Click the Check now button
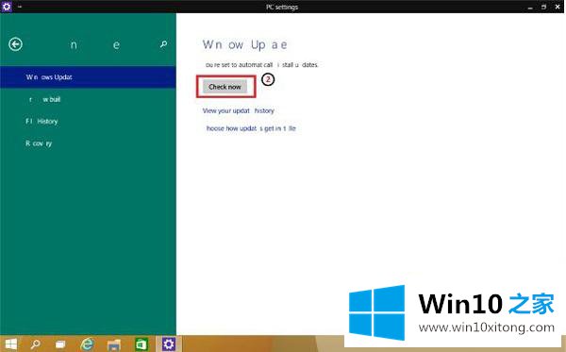566x352 pixels. (x=225, y=87)
